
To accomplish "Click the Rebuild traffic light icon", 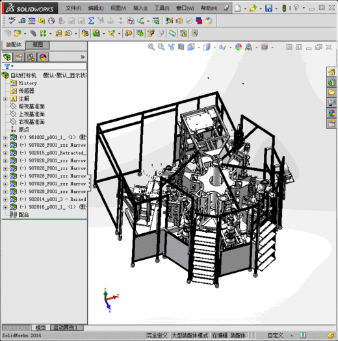I will pos(284,8).
